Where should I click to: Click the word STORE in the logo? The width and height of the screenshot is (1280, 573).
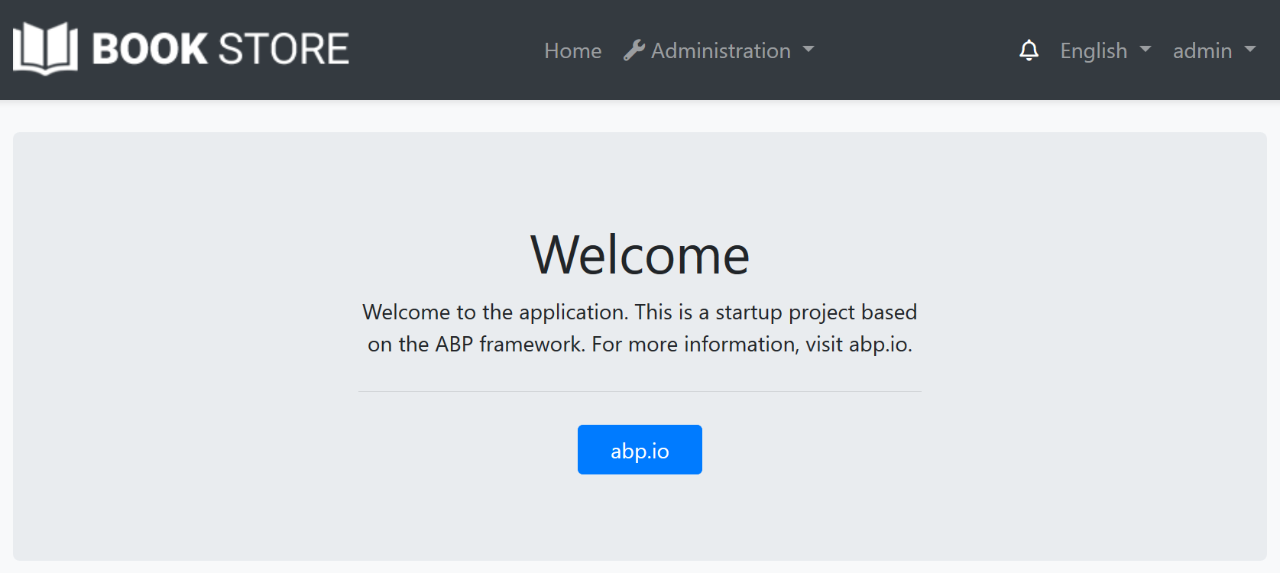tap(284, 49)
